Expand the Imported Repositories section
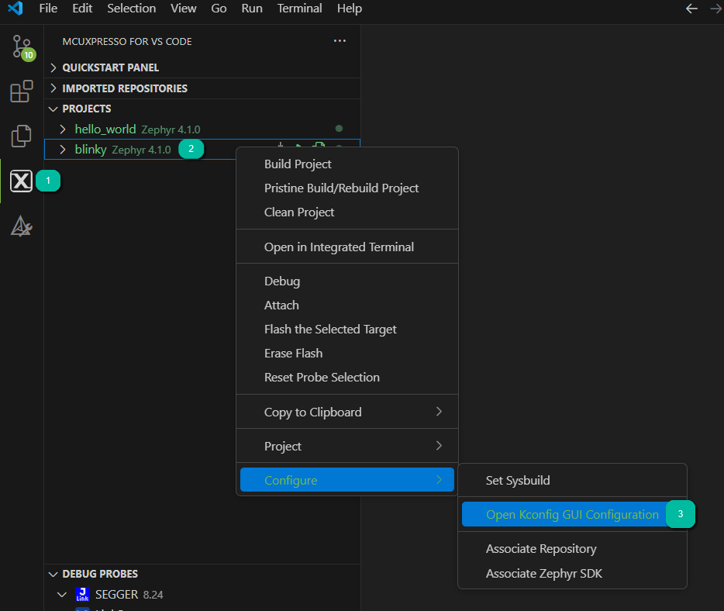This screenshot has height=611, width=724. (x=124, y=88)
